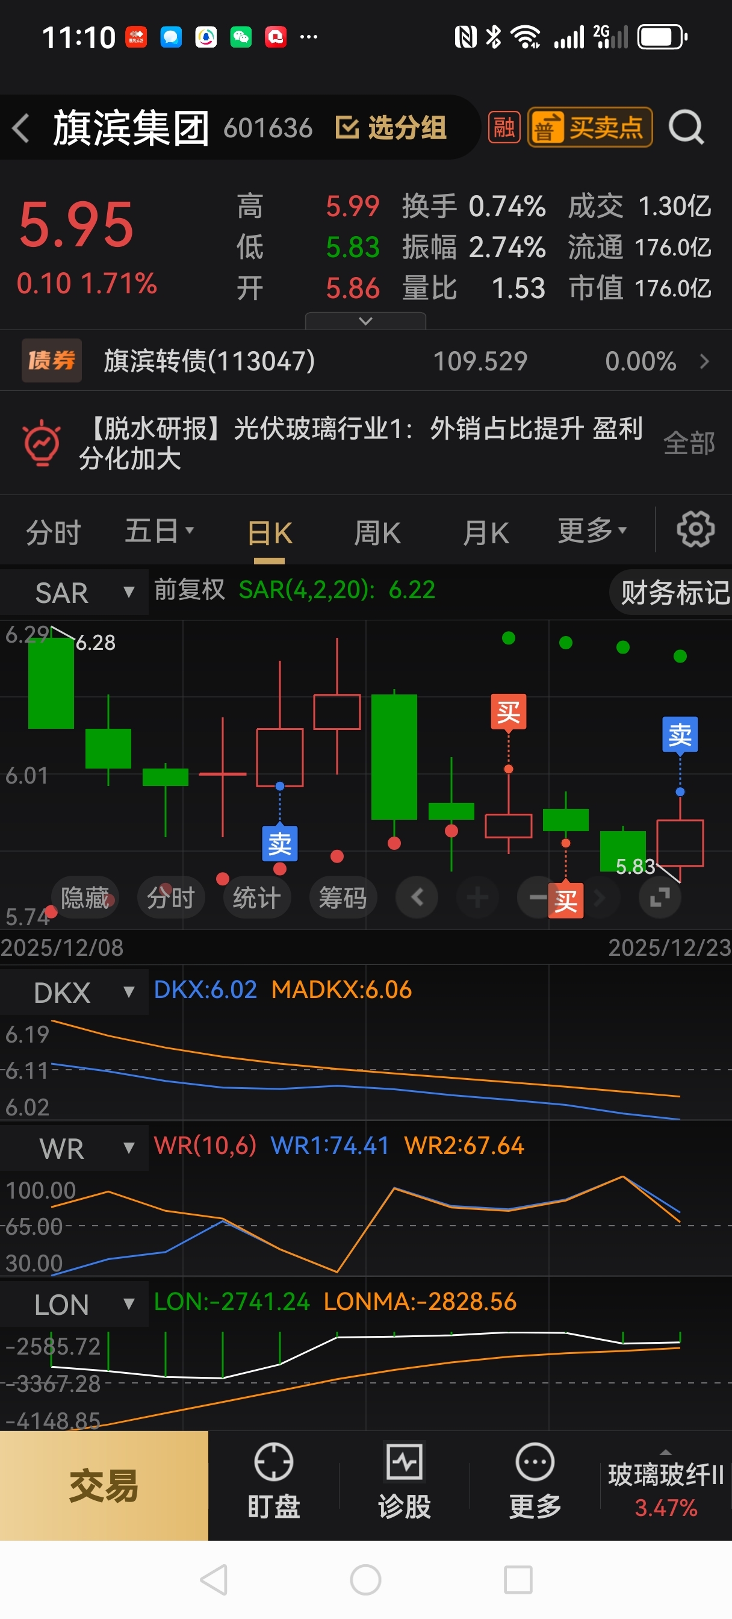732x1619 pixels.
Task: Tap the blue 卖 marker at the last candle
Action: (x=680, y=735)
